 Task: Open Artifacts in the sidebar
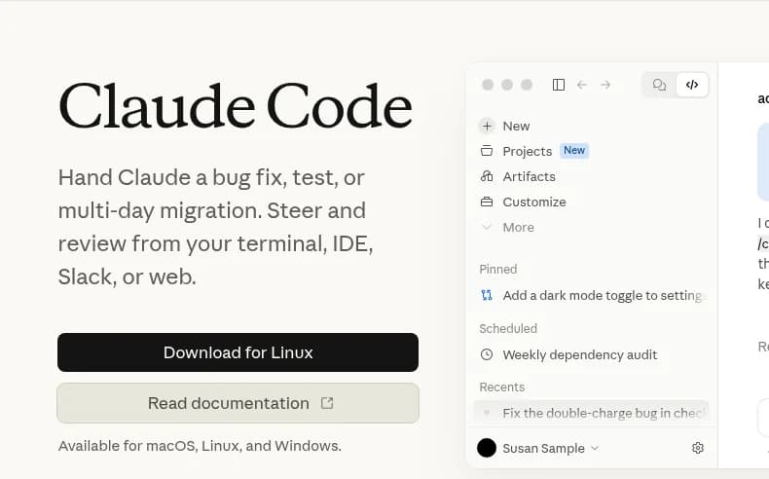(530, 176)
